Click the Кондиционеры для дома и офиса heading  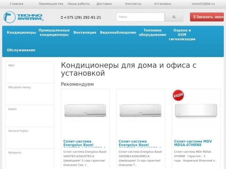point(128,69)
